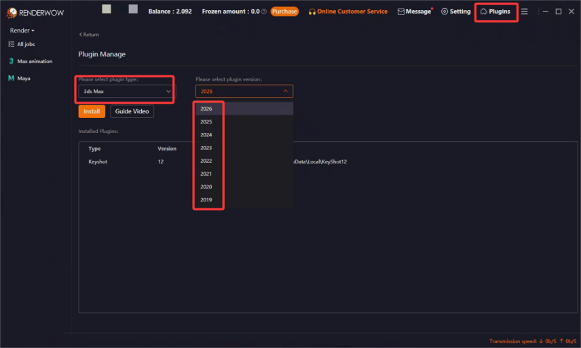Click the Install button
The height and width of the screenshot is (348, 581).
[92, 111]
